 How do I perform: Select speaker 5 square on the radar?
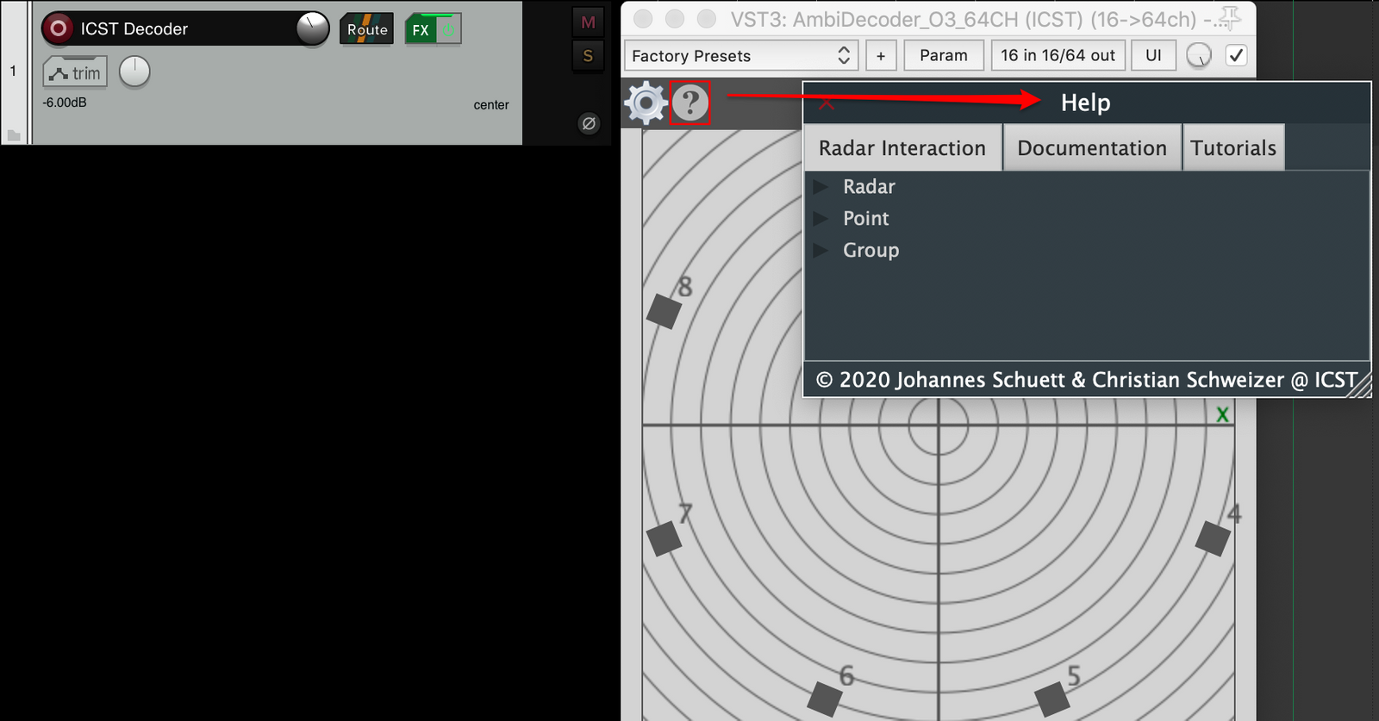pyautogui.click(x=1051, y=699)
